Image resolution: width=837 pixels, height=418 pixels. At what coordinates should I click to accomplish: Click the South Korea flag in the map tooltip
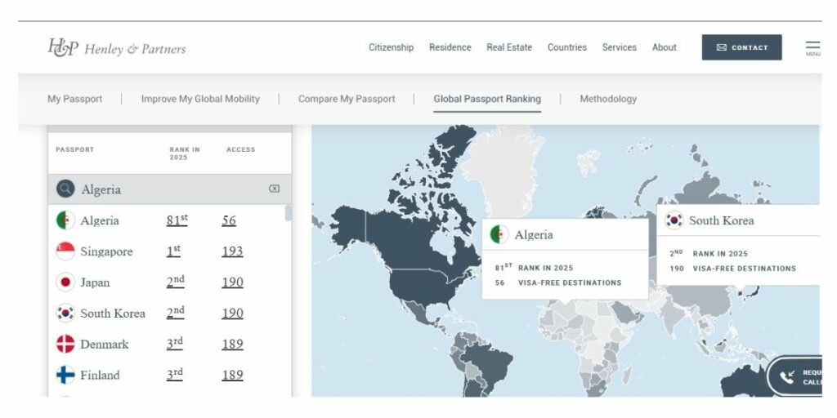click(x=674, y=220)
